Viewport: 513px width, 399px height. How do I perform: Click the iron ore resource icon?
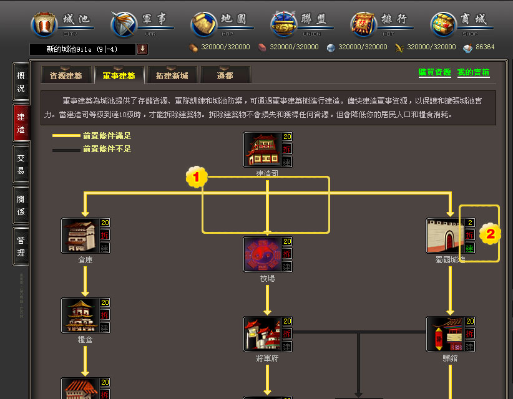331,48
